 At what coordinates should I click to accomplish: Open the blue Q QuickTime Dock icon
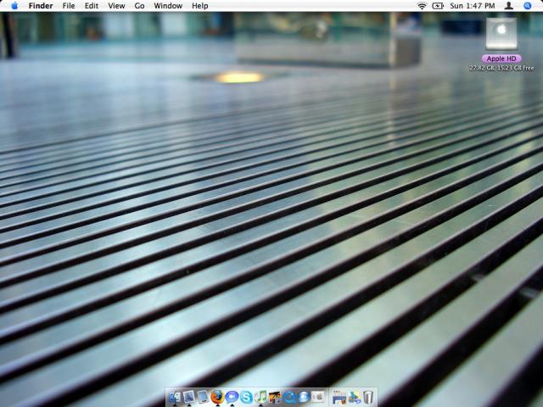pos(289,398)
